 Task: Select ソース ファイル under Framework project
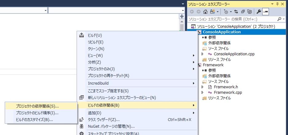click(218, 82)
